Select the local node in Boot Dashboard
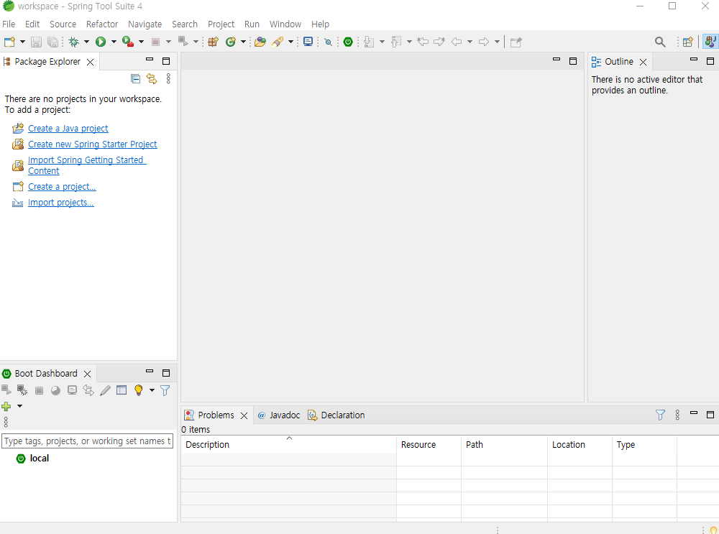The width and height of the screenshot is (719, 534). [39, 459]
